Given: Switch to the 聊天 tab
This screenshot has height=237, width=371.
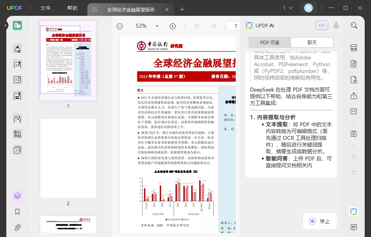Looking at the screenshot, I should (x=312, y=43).
